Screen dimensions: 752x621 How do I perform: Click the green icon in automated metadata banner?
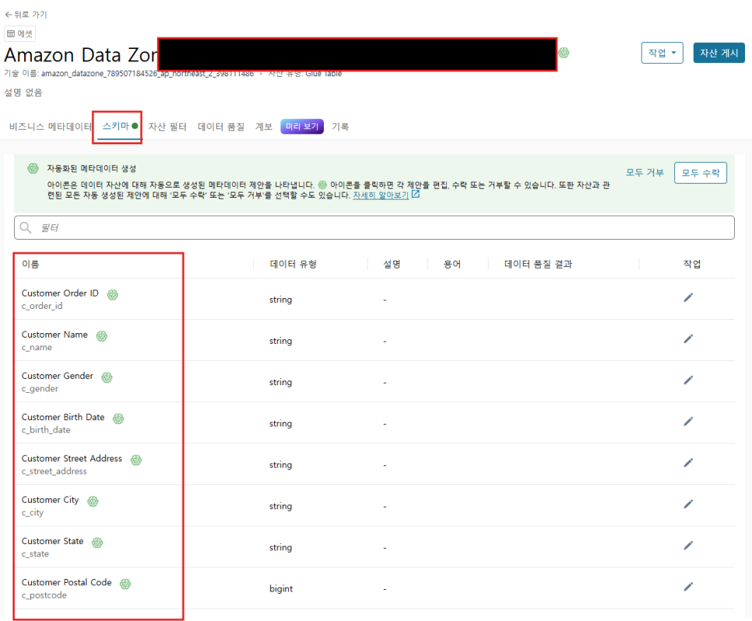33,168
